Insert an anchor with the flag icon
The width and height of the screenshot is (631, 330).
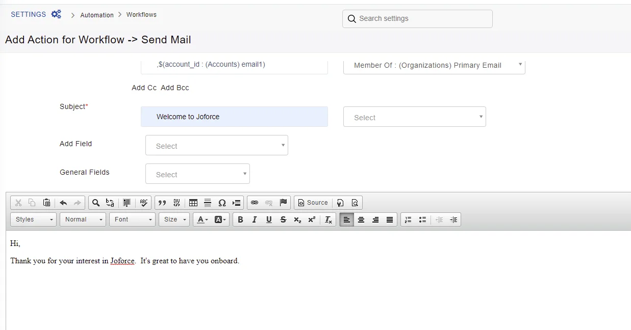pos(283,203)
